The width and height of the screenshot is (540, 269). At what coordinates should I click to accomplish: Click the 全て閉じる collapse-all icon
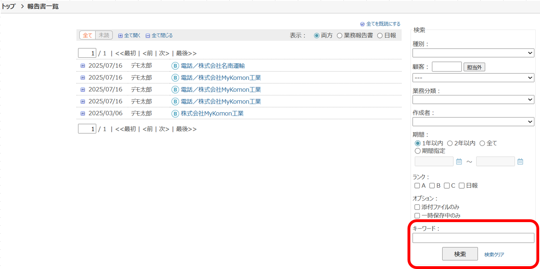pos(148,36)
